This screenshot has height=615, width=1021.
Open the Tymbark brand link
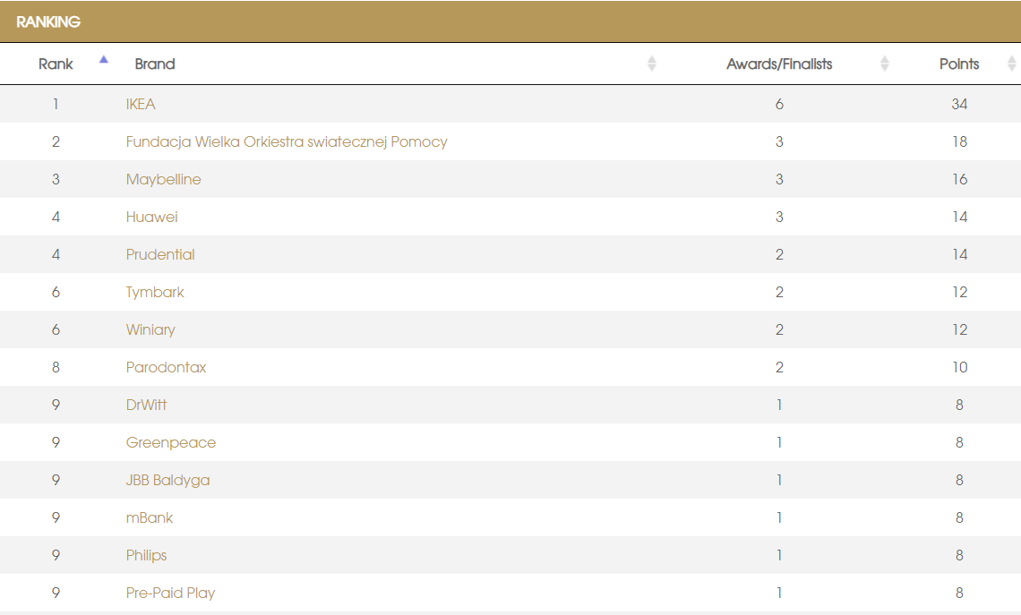155,292
